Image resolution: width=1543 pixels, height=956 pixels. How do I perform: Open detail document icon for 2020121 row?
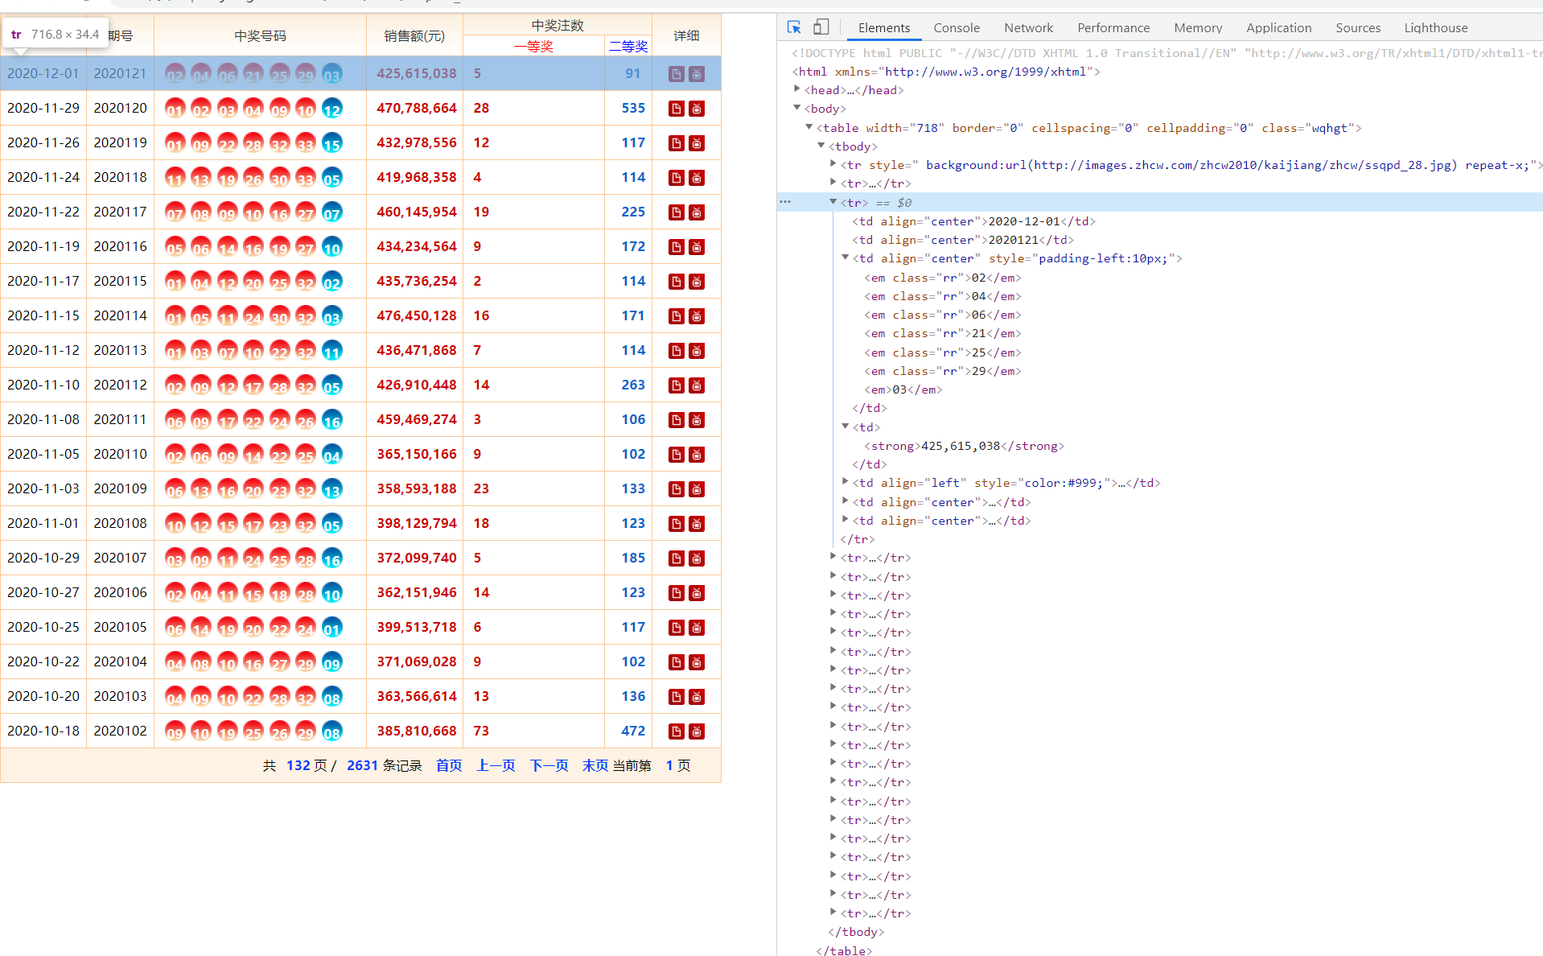click(677, 74)
